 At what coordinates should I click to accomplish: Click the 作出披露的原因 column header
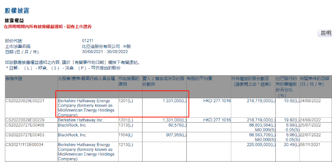(x=129, y=81)
